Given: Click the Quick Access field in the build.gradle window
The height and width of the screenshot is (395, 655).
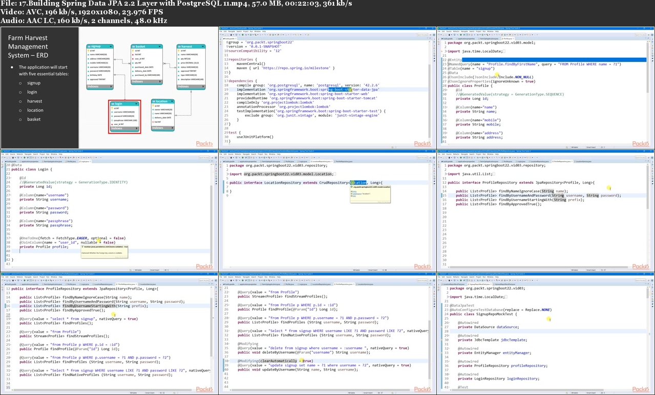Looking at the screenshot, I should pyautogui.click(x=423, y=35).
